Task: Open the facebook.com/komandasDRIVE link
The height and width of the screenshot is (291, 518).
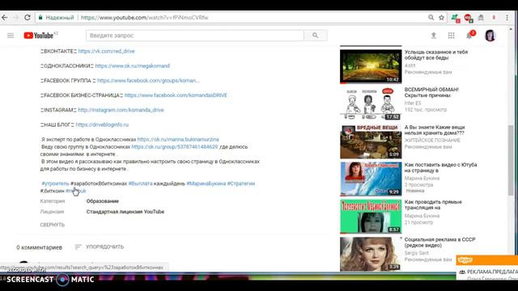Action: coord(176,95)
